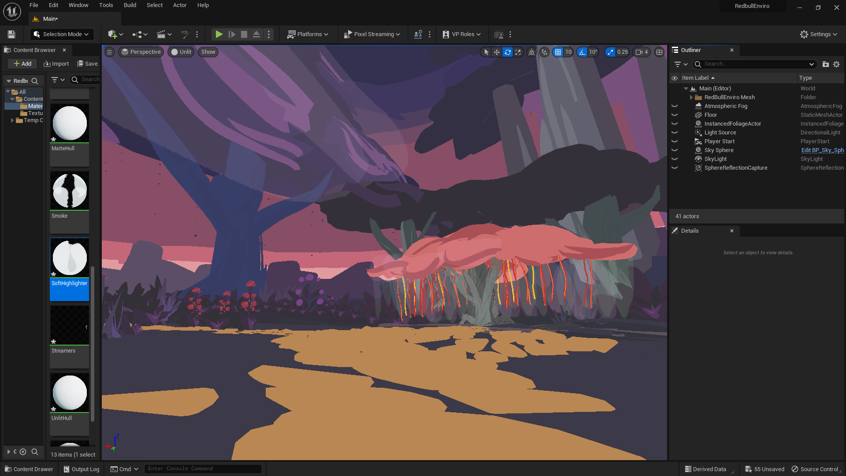The height and width of the screenshot is (476, 846).
Task: Click the Content Browser asset scrollbar
Action: click(x=93, y=344)
